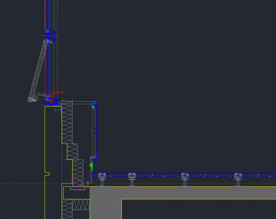Select the tallest insulation block below window sill
The width and height of the screenshot is (276, 219).
click(67, 122)
